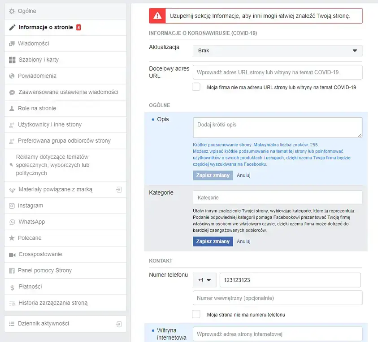Click Zapisz zmiany under Kategorie
The height and width of the screenshot is (342, 378).
point(213,241)
